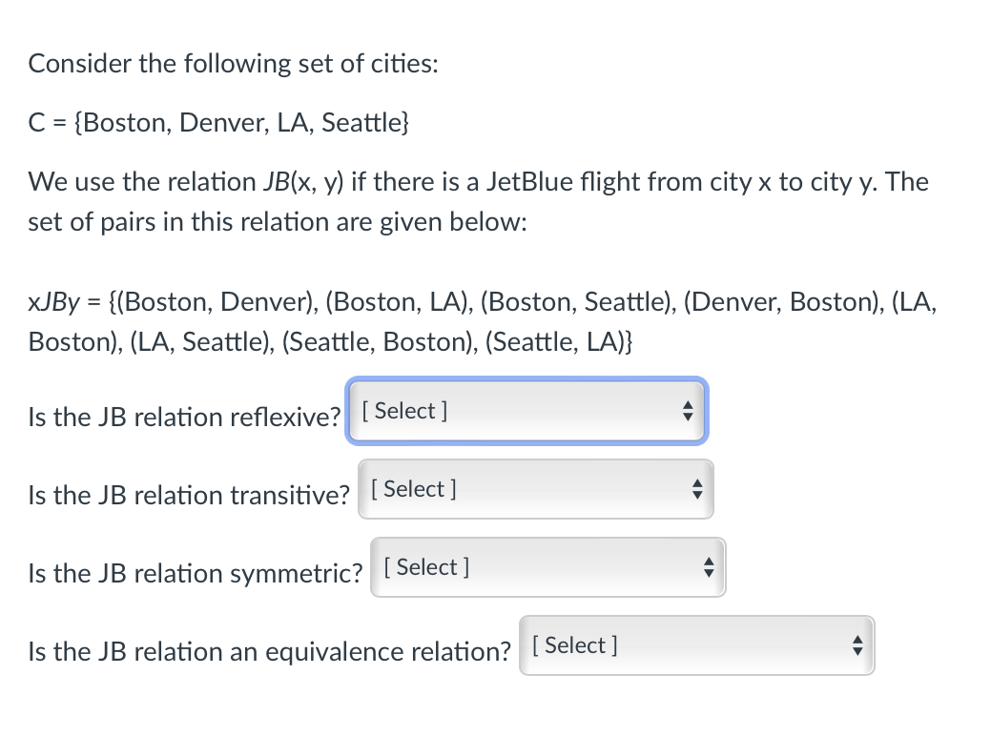Click the up chevron in reflexive selector
The height and width of the screenshot is (756, 991).
coord(688,405)
